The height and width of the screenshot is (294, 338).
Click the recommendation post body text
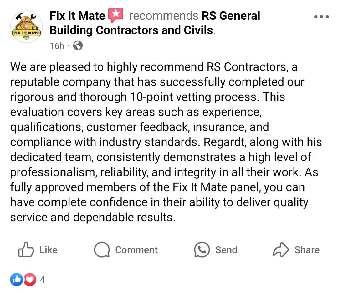pyautogui.click(x=166, y=142)
